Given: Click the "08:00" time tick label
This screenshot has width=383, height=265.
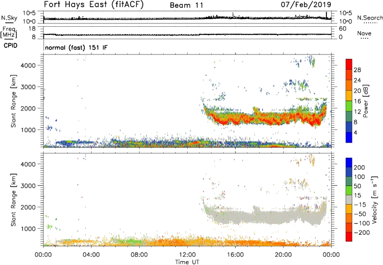Looking at the screenshot, I should click(139, 255).
